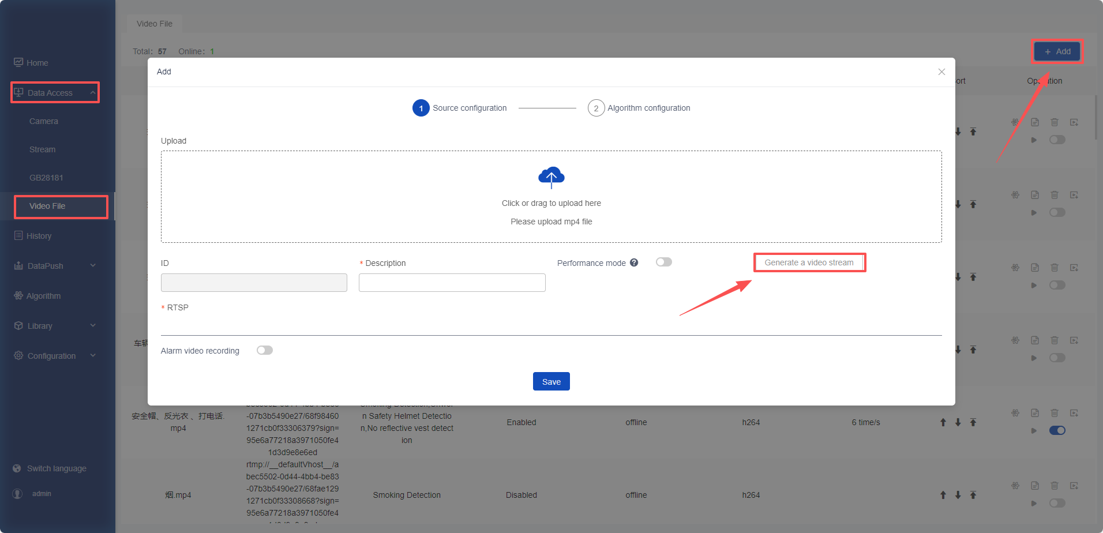This screenshot has width=1103, height=533.
Task: Expand the Configuration submenu
Action: (92, 355)
